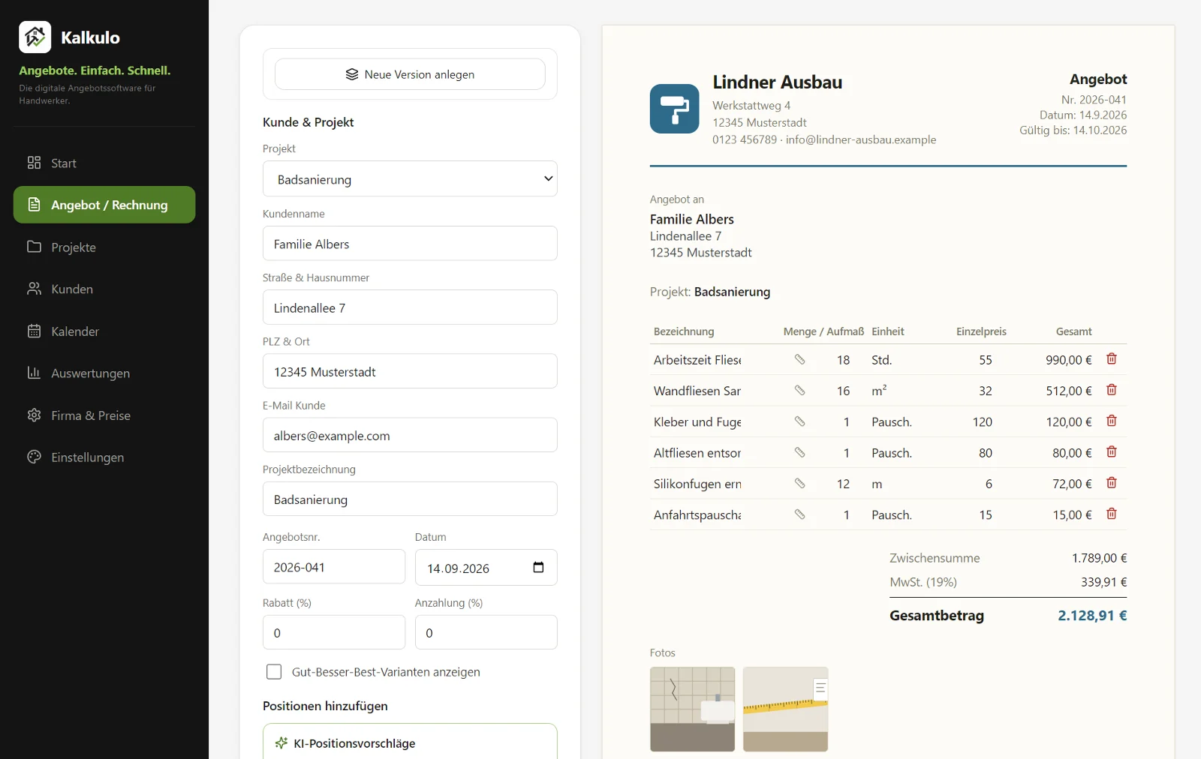Click paperclip icon on Wandfliesen row
Viewport: 1201px width, 759px height.
(799, 391)
